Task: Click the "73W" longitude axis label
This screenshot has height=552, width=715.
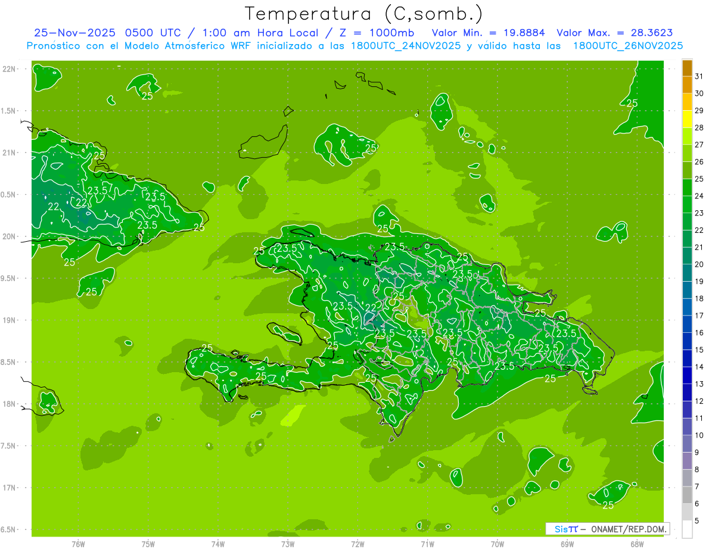Action: pyautogui.click(x=288, y=544)
